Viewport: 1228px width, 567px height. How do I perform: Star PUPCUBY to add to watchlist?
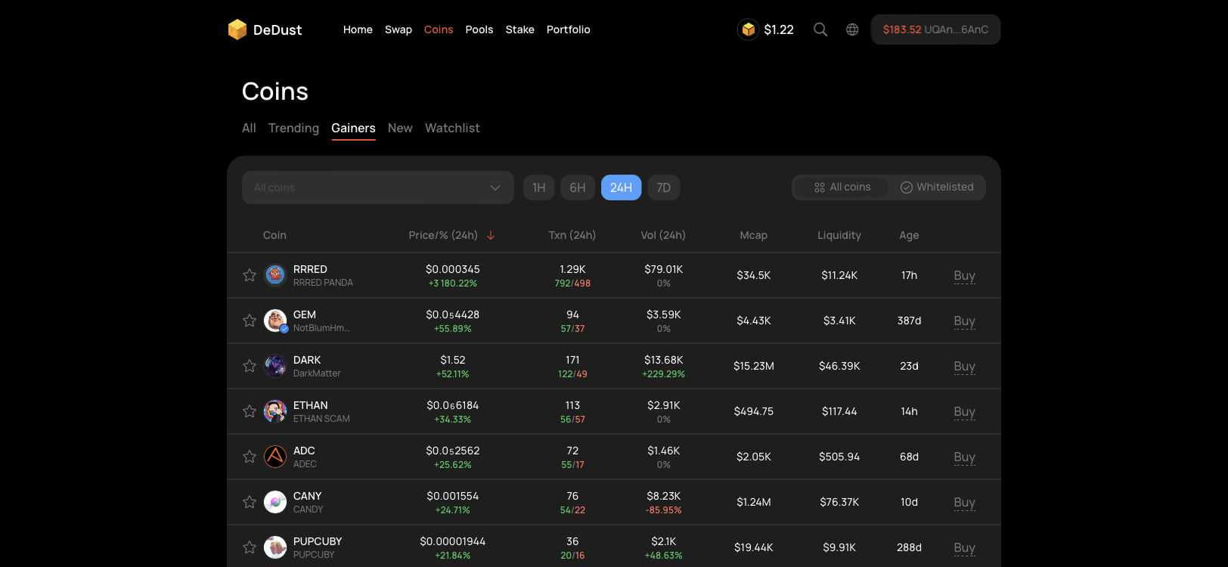(x=250, y=547)
